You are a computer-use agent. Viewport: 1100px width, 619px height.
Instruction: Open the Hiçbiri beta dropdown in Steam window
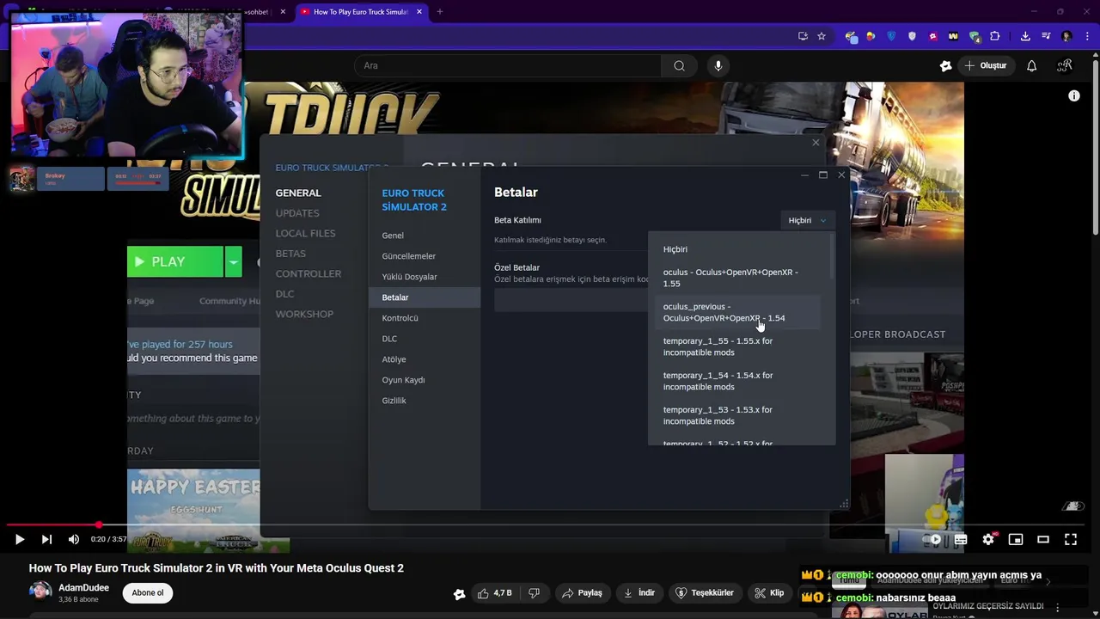[808, 220]
